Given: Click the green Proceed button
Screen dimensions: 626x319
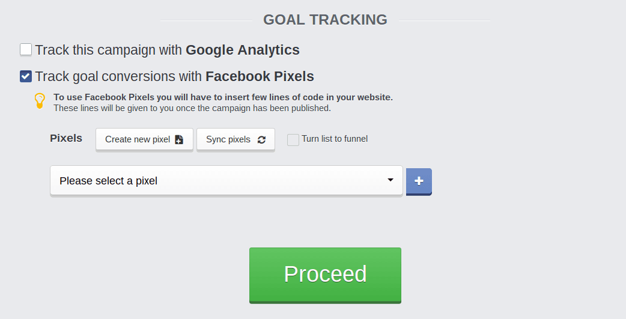Looking at the screenshot, I should 326,275.
